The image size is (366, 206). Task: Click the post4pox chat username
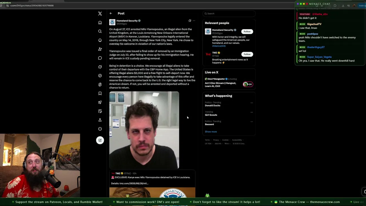(x=313, y=34)
